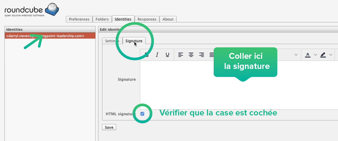The width and height of the screenshot is (338, 141).
Task: Open the Folders tab
Action: coord(102,19)
